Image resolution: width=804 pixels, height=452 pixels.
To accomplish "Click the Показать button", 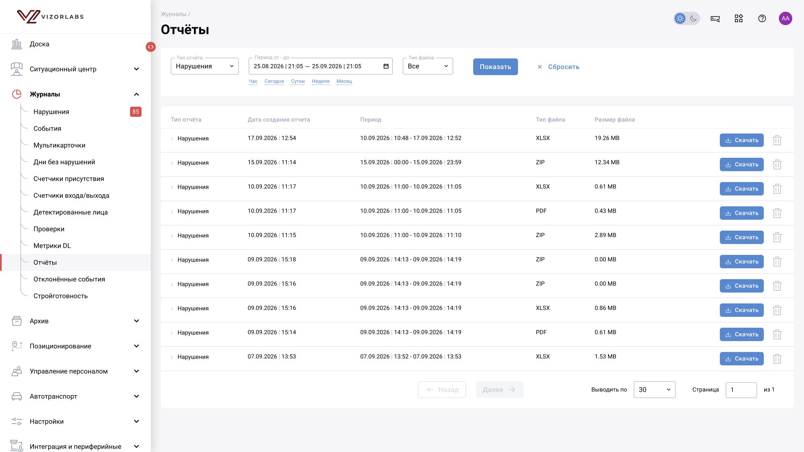I will click(495, 67).
